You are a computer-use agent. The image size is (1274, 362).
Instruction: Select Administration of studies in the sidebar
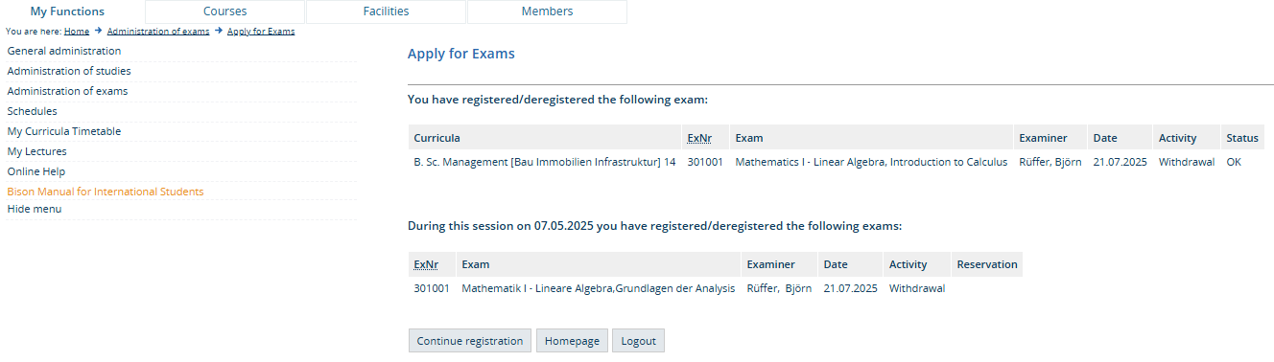coord(69,71)
